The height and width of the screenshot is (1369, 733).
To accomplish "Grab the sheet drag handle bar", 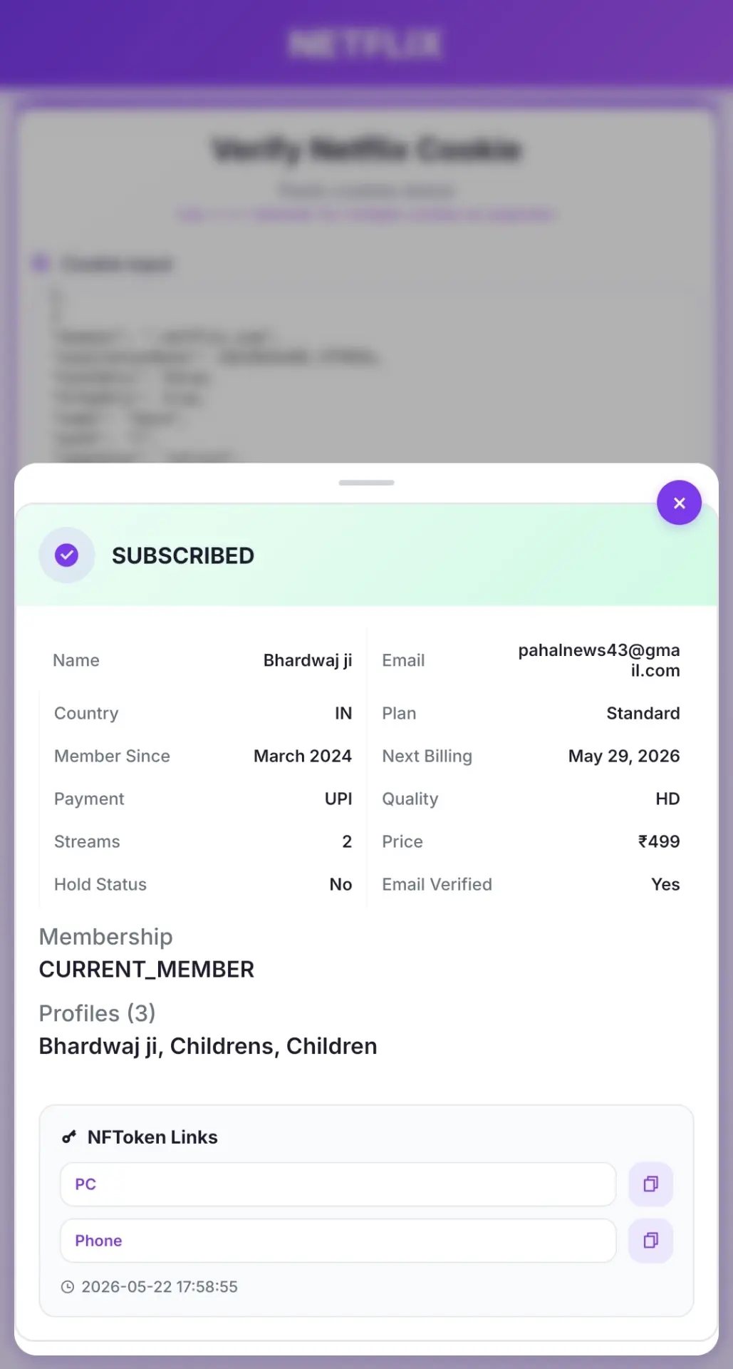I will [x=366, y=483].
